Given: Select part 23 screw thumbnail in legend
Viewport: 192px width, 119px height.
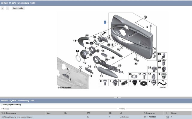Looking at the screenshot, I should click(162, 62).
